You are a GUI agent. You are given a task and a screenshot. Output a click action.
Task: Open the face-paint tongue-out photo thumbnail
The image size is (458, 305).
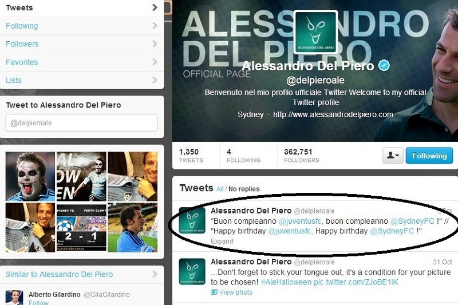pyautogui.click(x=30, y=176)
